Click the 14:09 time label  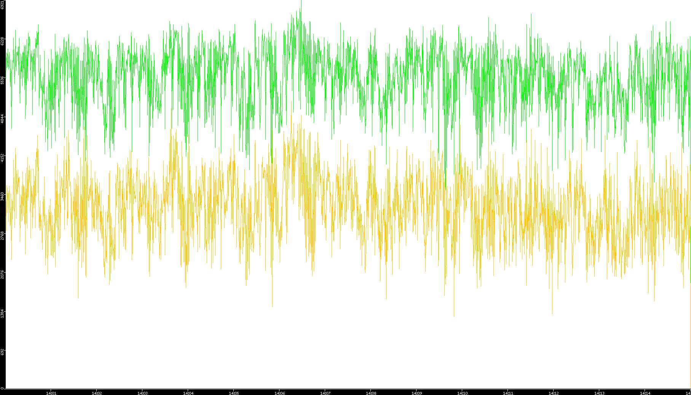(x=417, y=393)
